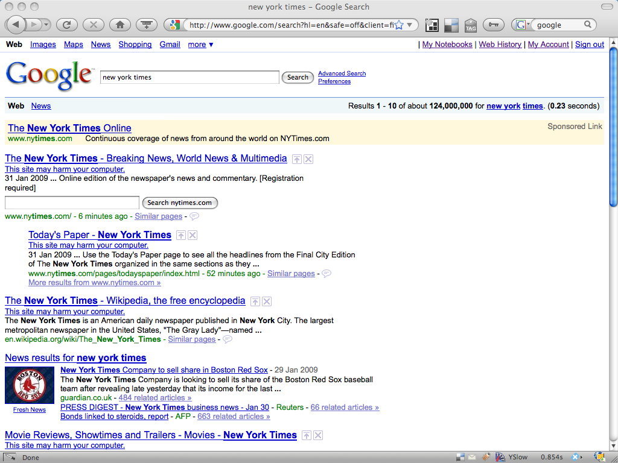Click the TAG toolbar icon
The height and width of the screenshot is (463, 618).
(471, 25)
